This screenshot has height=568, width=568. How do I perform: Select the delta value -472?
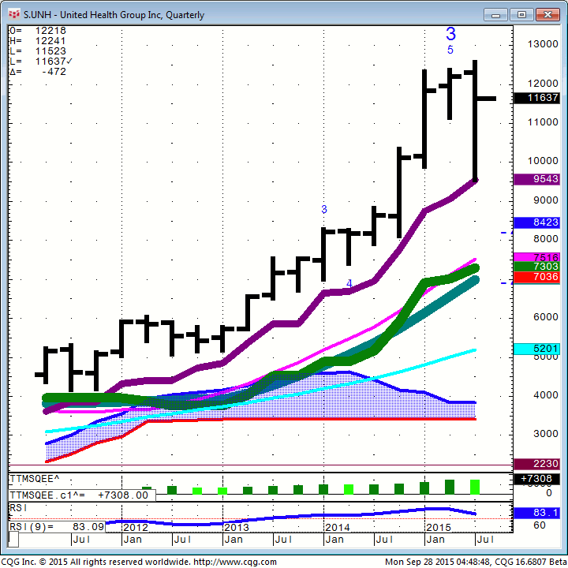54,72
